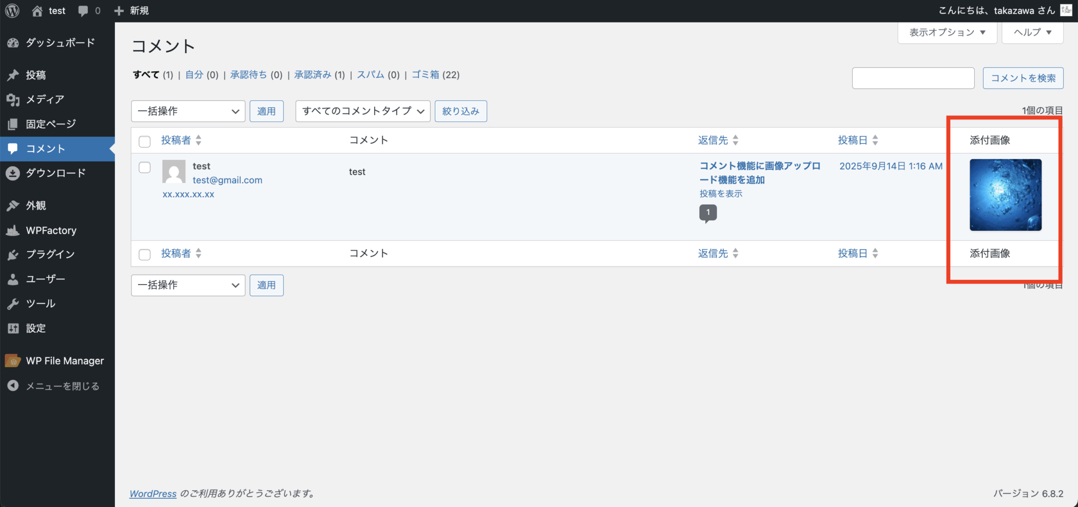The image size is (1078, 507).
Task: Click the コメントを検索 button
Action: [1023, 78]
